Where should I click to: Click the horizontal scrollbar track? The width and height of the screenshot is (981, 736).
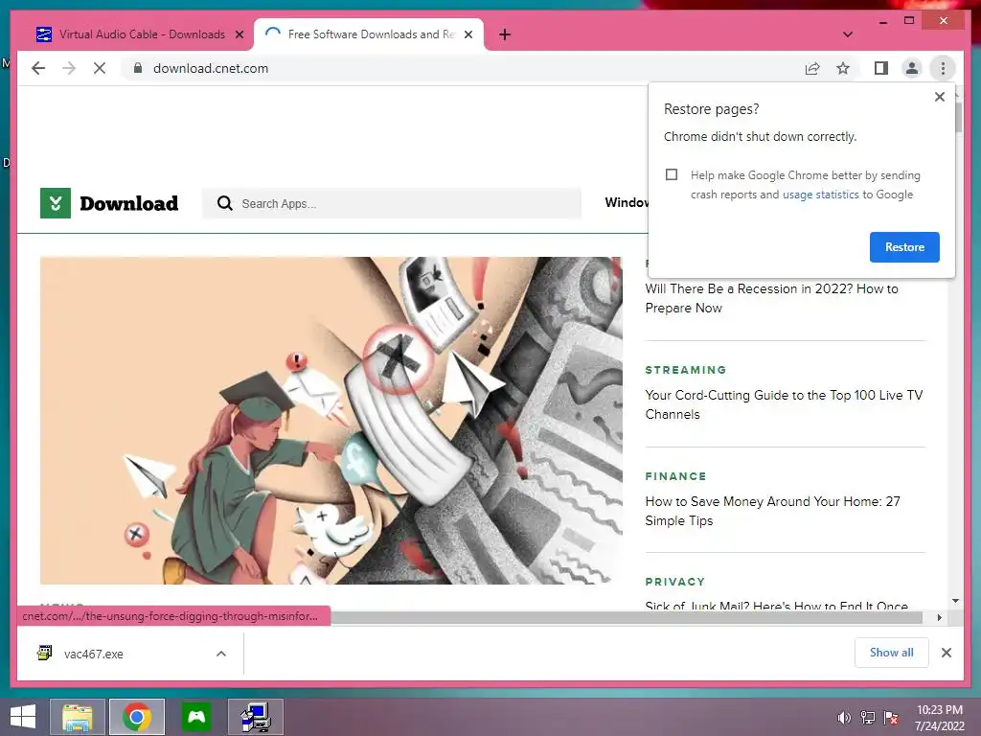point(626,618)
